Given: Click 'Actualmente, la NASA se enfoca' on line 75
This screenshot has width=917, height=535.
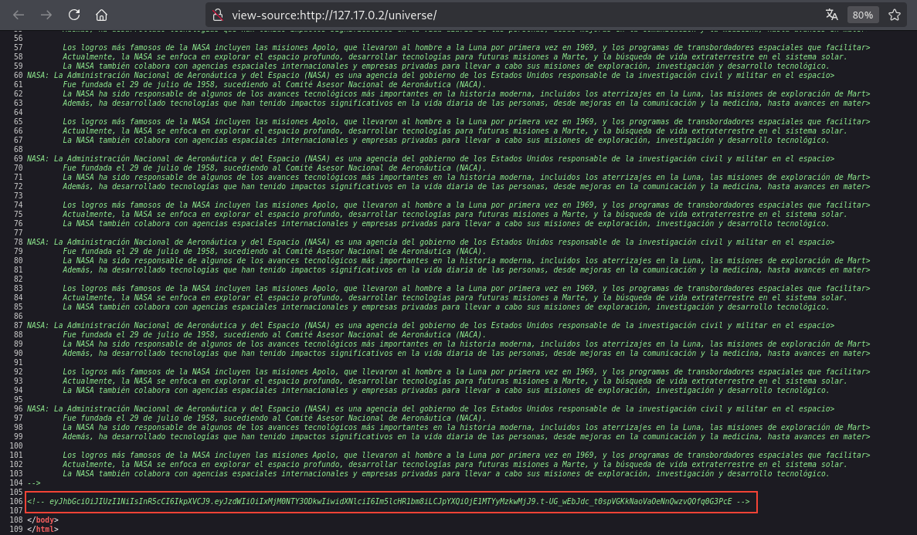Looking at the screenshot, I should tap(130, 214).
